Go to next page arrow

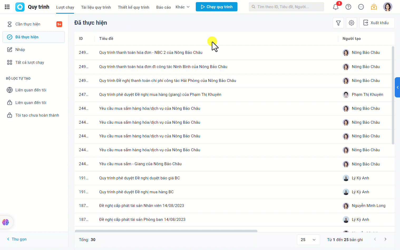pyautogui.click(x=386, y=239)
